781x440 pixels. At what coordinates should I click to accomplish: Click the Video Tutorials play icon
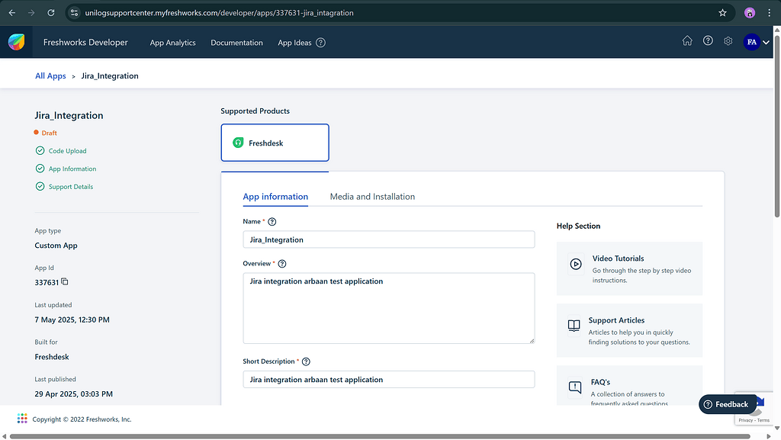pos(576,265)
